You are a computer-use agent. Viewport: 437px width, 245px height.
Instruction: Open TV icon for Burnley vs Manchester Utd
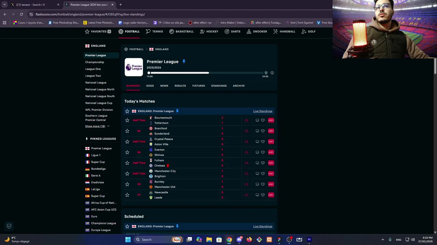coord(257,184)
